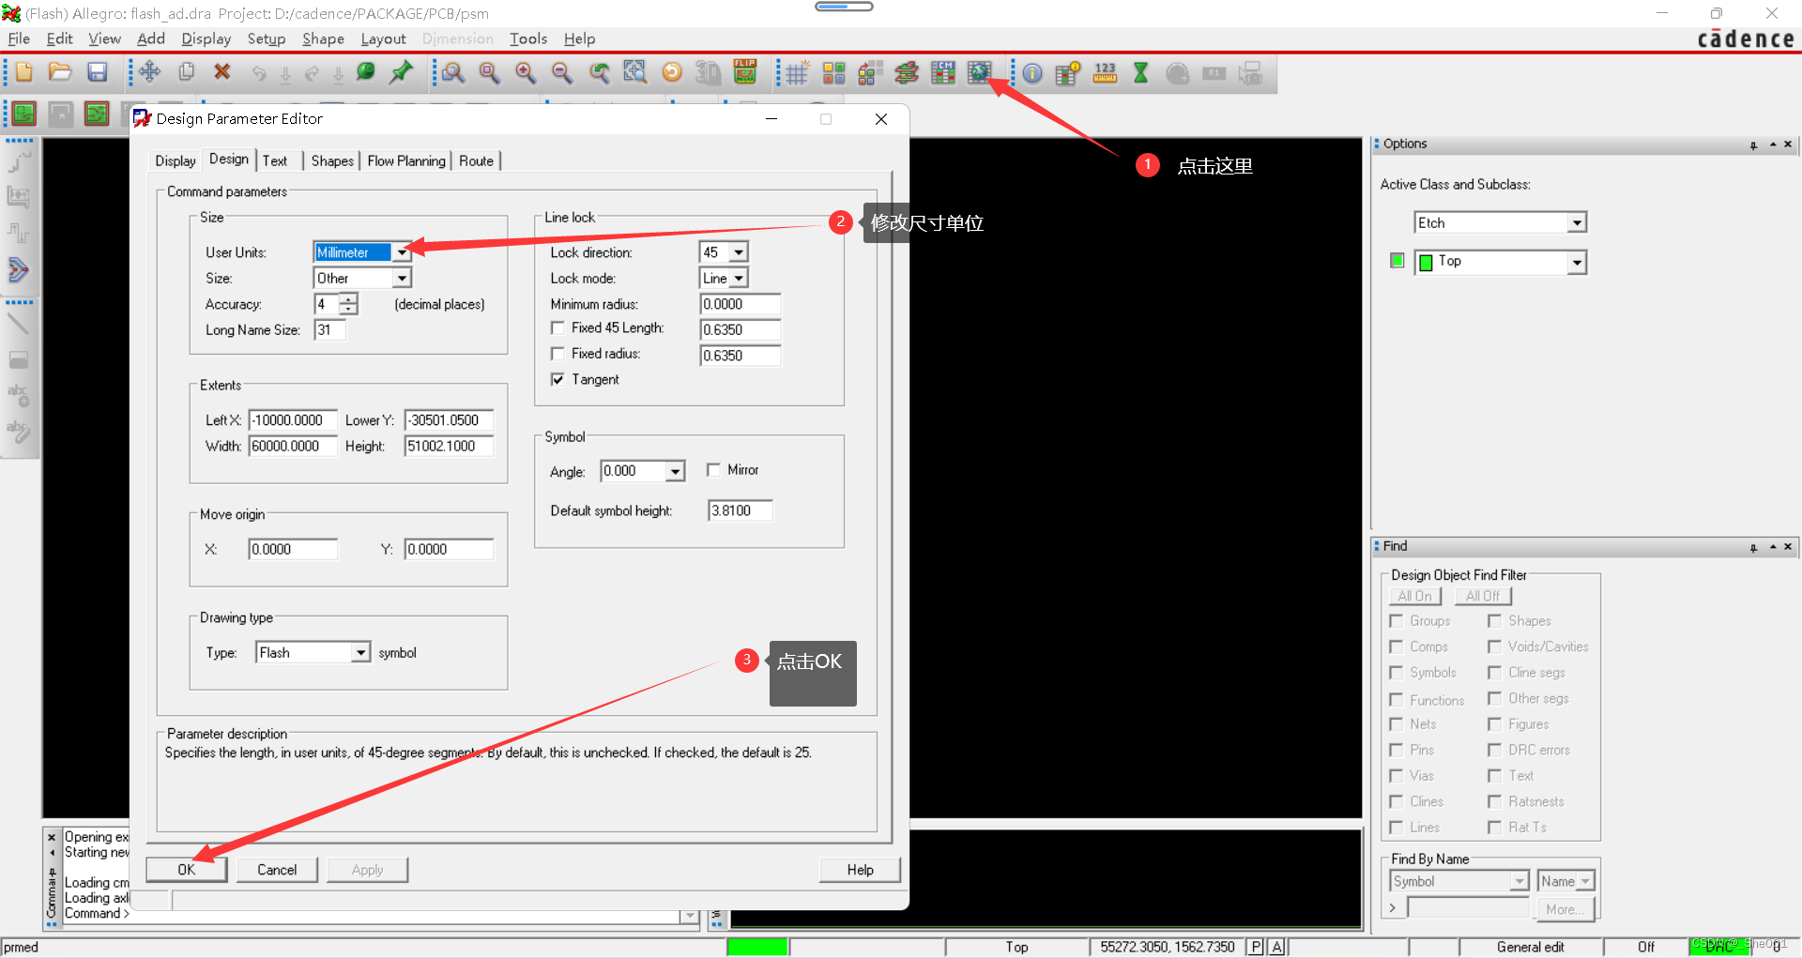Open the Lock mode dropdown
1802x958 pixels.
739,278
